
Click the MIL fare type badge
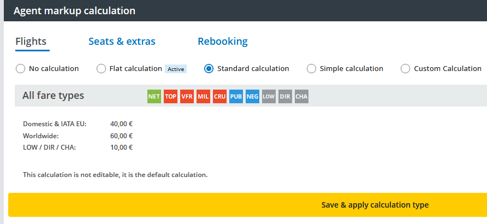click(x=203, y=97)
